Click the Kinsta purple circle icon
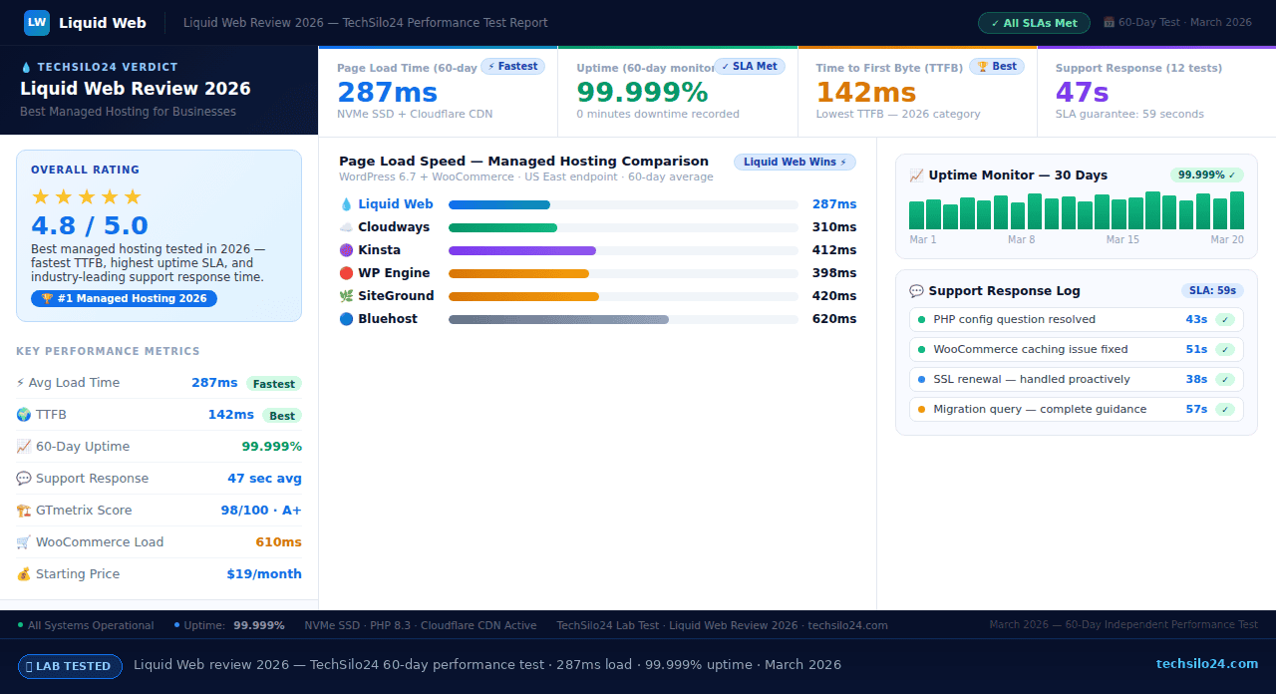This screenshot has height=694, width=1276. pos(346,250)
